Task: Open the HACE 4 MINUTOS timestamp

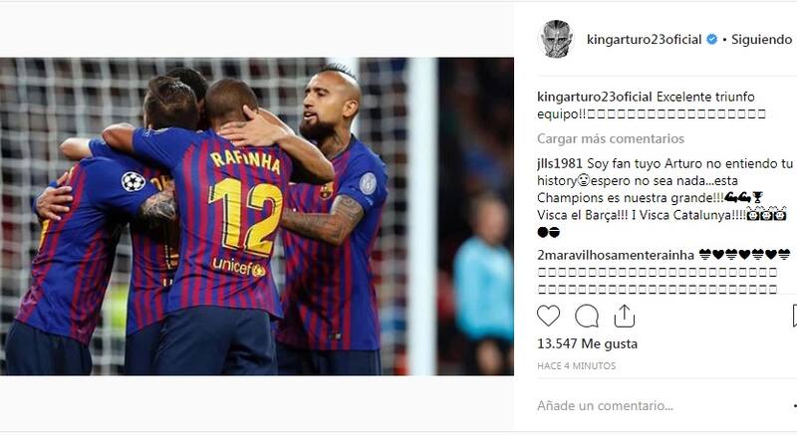Action: (577, 365)
